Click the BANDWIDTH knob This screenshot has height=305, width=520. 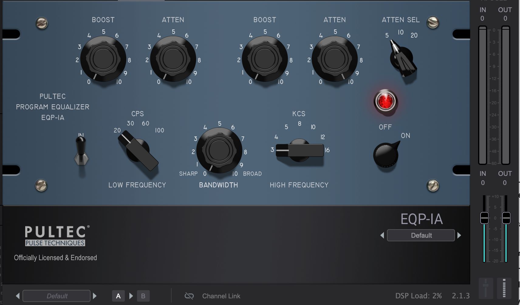point(219,150)
